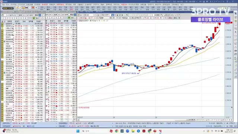
Task: Select group tab 4 in middle panel
Action: pyautogui.click(x=52, y=17)
